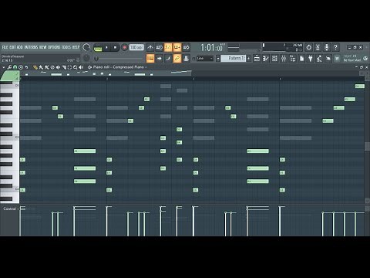The width and height of the screenshot is (370, 278).
Task: Open the Channel rack view
Action: 274,59
